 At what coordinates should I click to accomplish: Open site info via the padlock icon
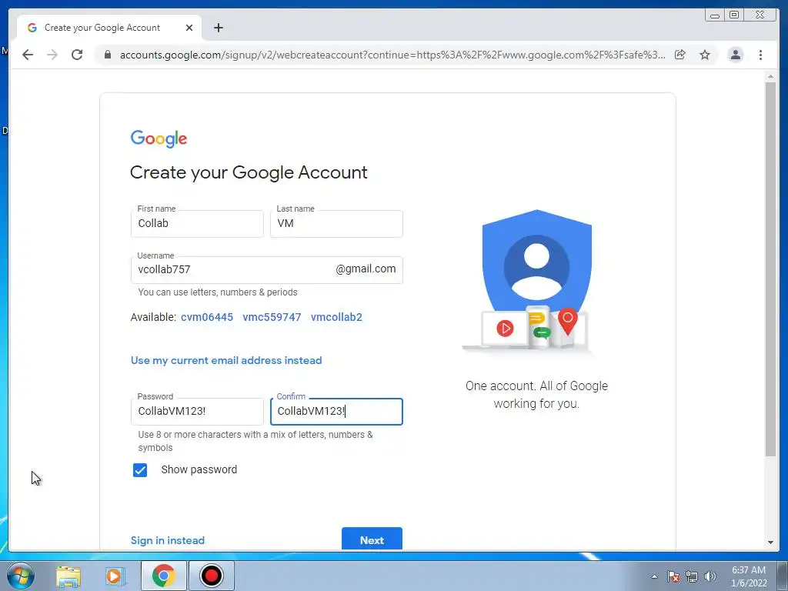tap(108, 55)
